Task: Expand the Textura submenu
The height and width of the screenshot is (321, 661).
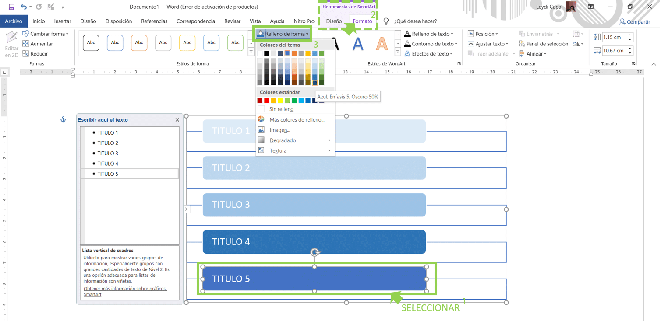Action: click(278, 150)
